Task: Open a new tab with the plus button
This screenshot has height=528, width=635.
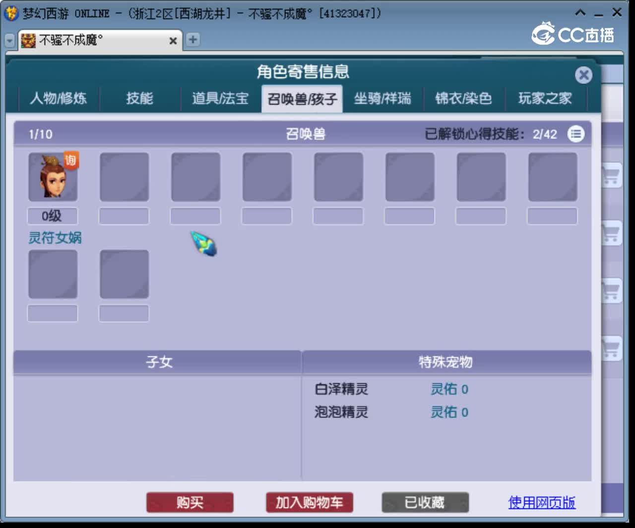Action: click(193, 40)
